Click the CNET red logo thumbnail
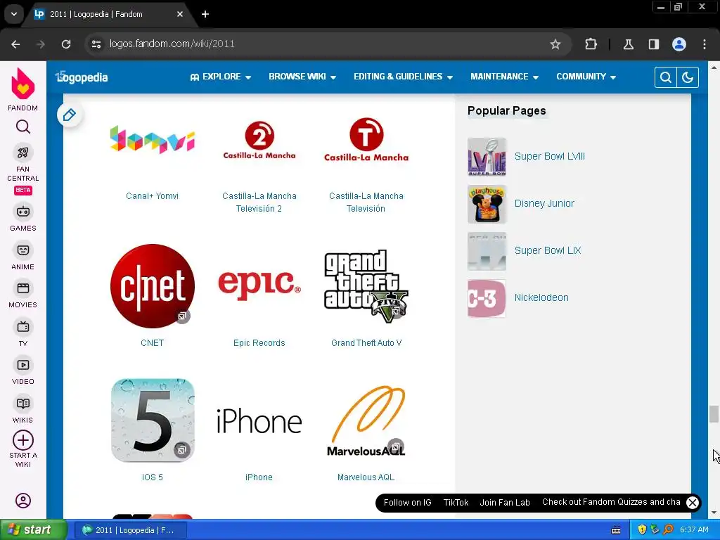Screen dimensions: 720x540 pos(153,285)
